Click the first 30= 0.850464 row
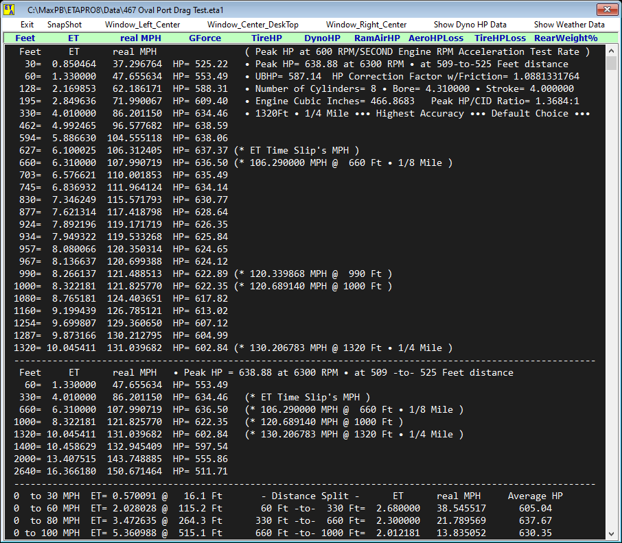This screenshot has width=622, height=543. [126, 64]
